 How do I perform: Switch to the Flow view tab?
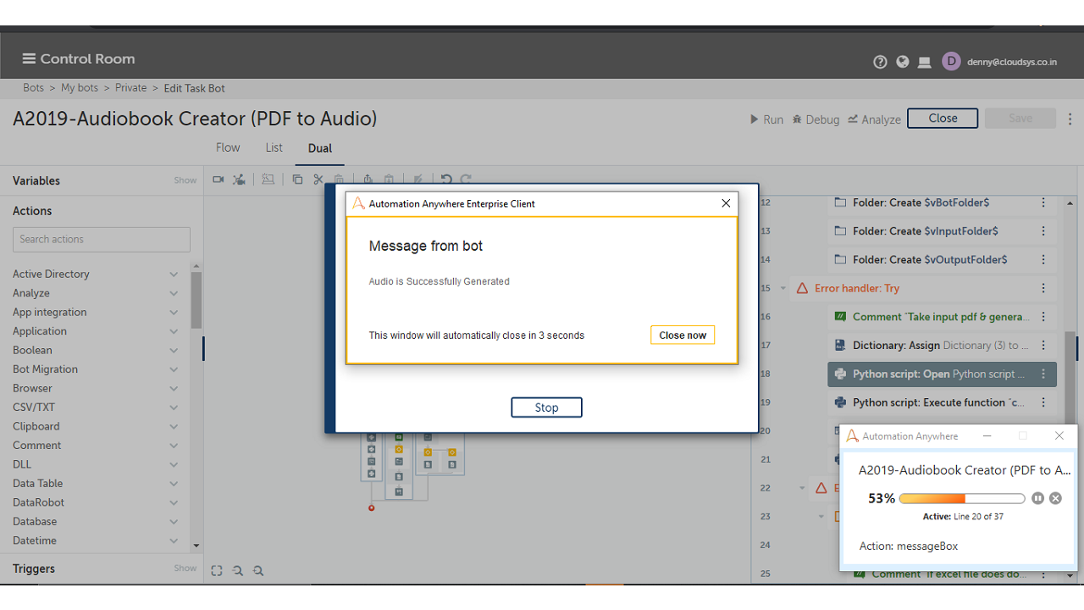click(x=228, y=147)
